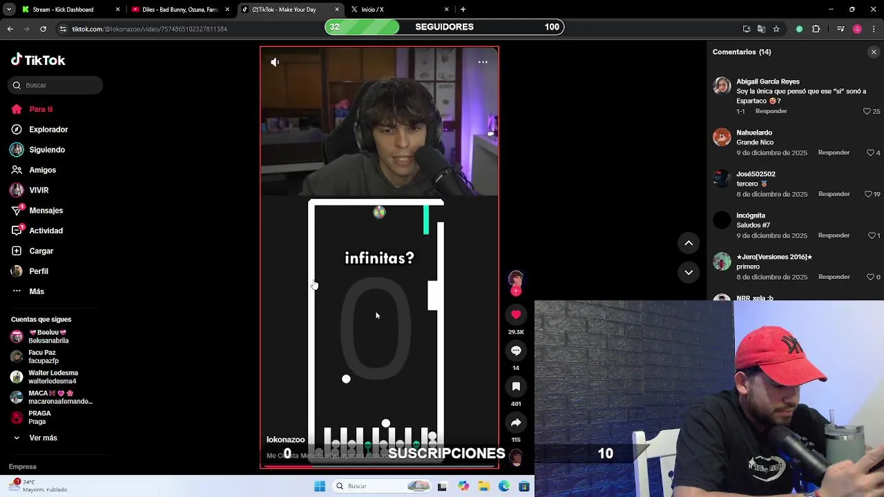Focus the TikTok Buscar search field
The height and width of the screenshot is (497, 884).
click(56, 85)
